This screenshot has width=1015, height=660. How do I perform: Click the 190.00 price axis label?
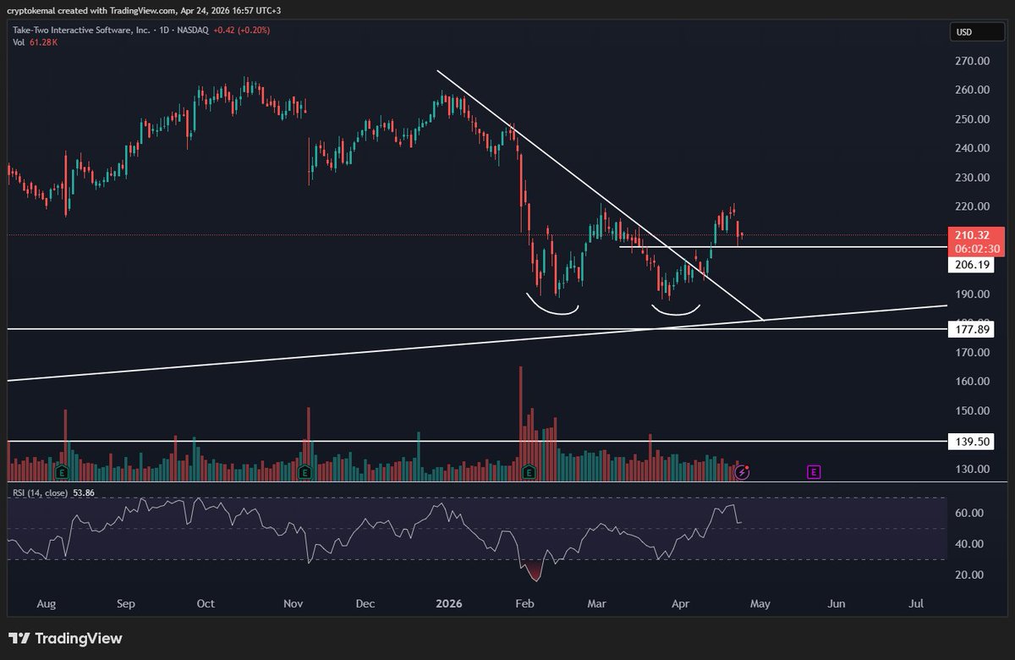click(x=973, y=294)
